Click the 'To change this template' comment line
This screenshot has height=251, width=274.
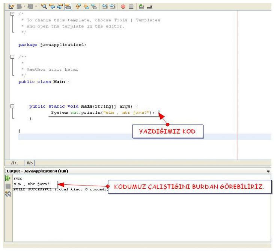pyautogui.click(x=91, y=20)
